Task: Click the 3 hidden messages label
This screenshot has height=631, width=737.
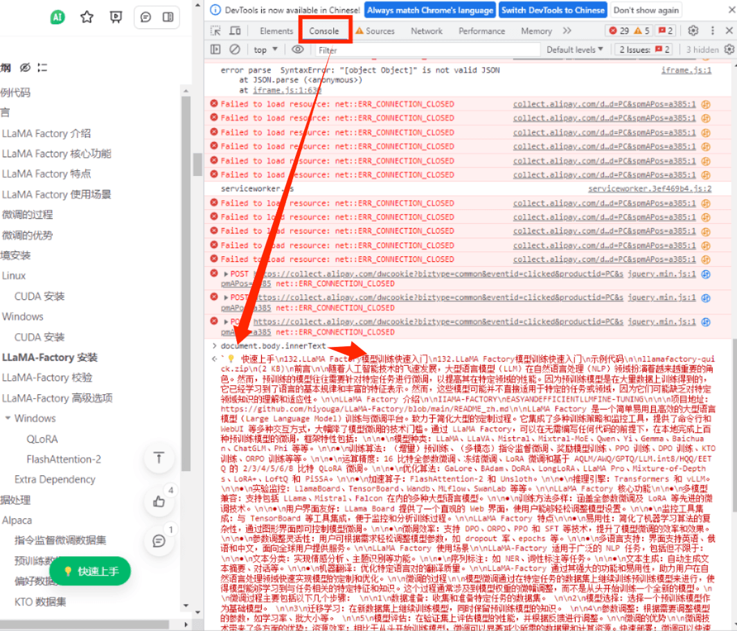Action: pos(702,49)
